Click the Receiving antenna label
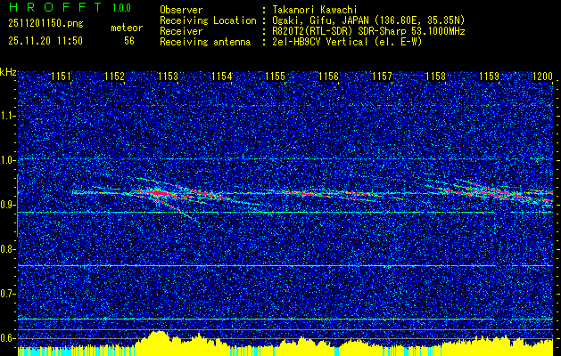561x356 pixels. pos(205,42)
